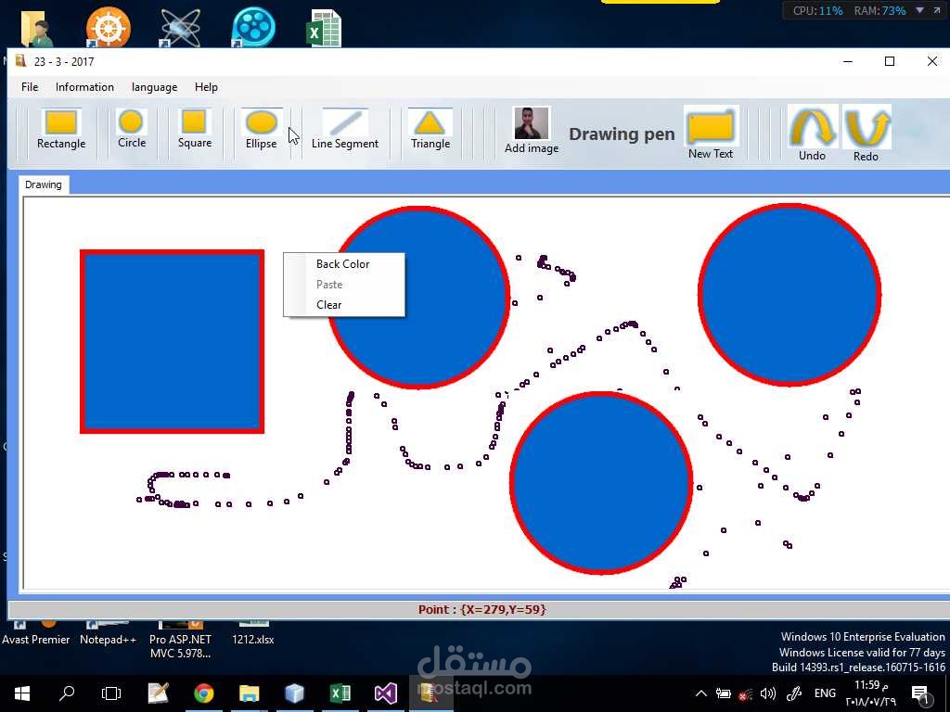950x712 pixels.
Task: Open Excel from the taskbar
Action: (x=340, y=693)
